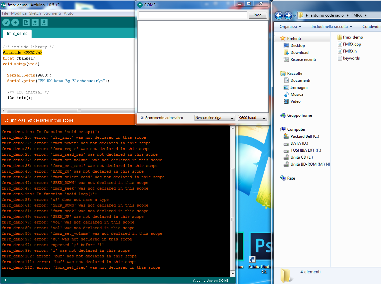
Task: Open the Nessun fine riga dropdown
Action: [x=214, y=118]
